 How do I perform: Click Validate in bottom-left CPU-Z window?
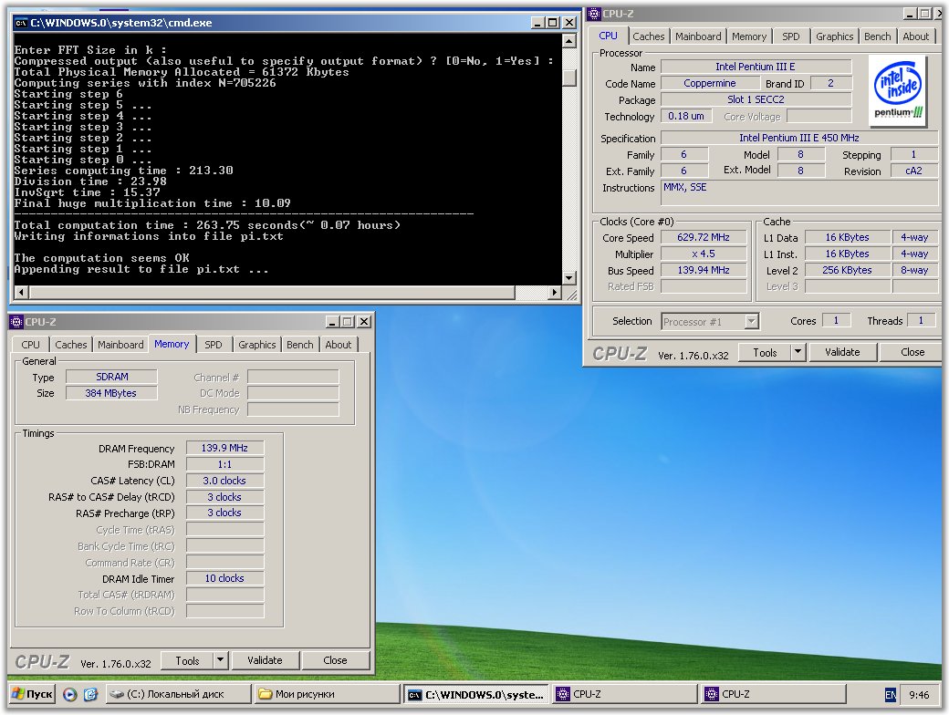click(265, 660)
